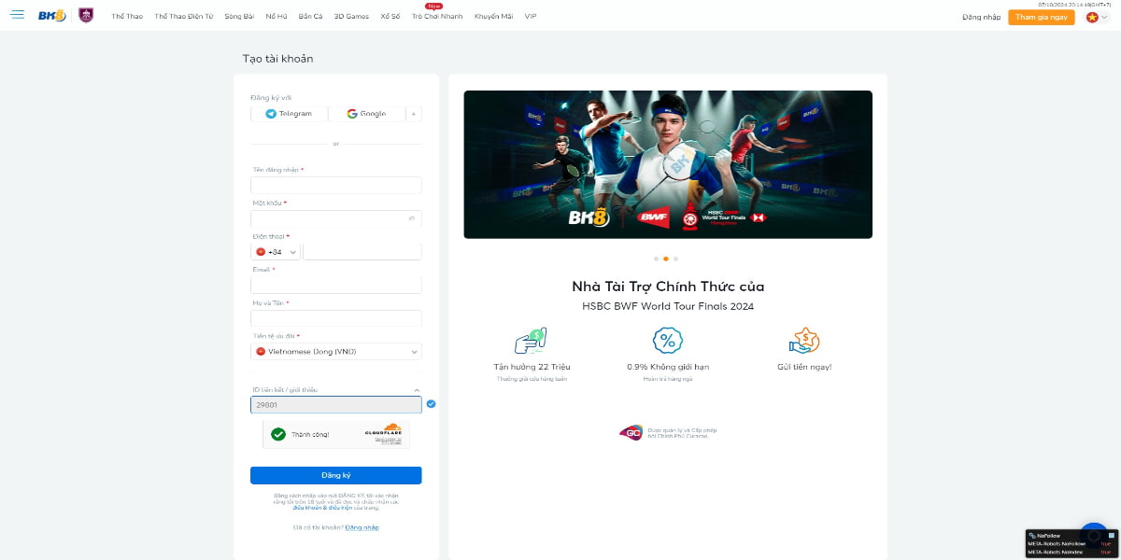Select the third carousel dot

[x=675, y=259]
